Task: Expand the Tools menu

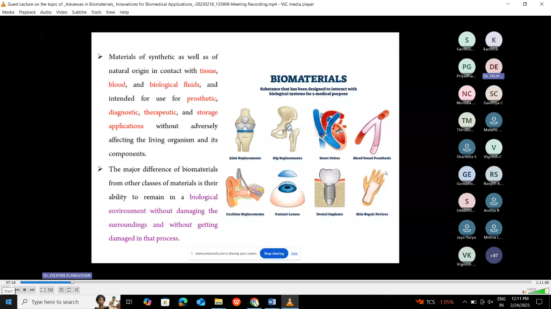Action: pos(96,12)
